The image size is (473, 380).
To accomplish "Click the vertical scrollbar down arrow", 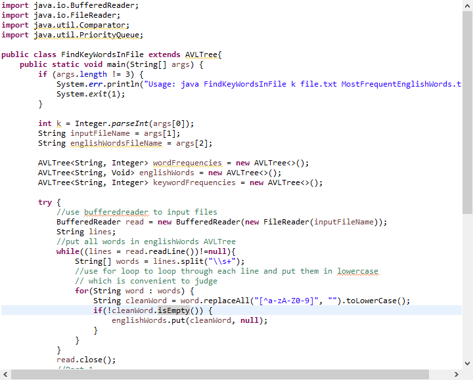I will (x=467, y=364).
